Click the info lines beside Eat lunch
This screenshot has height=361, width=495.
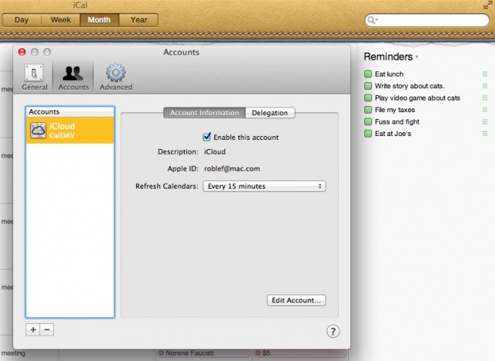tap(485, 74)
